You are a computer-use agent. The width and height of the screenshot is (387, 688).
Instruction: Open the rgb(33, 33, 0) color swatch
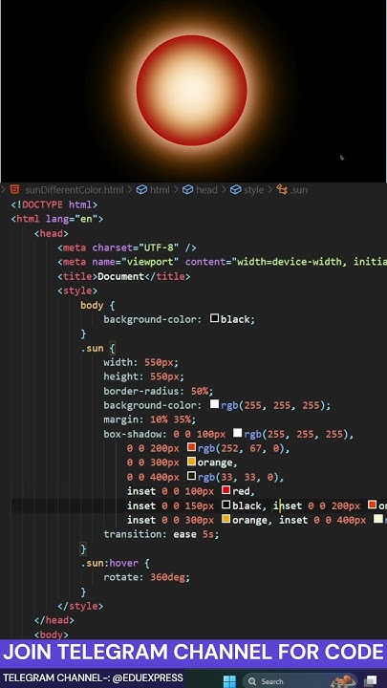point(191,476)
